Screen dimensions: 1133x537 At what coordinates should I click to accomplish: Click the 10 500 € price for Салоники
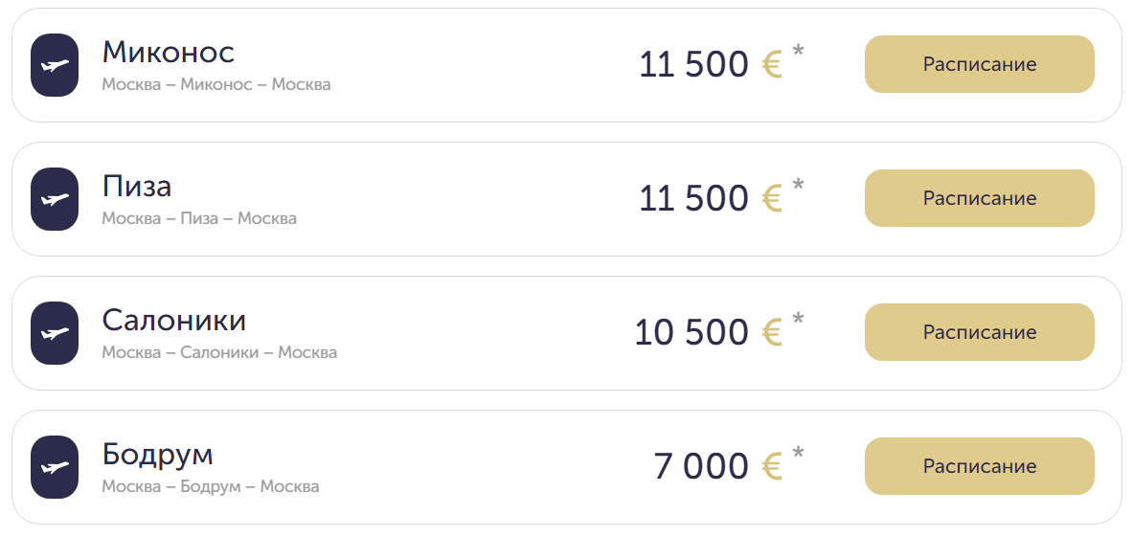[x=709, y=333]
